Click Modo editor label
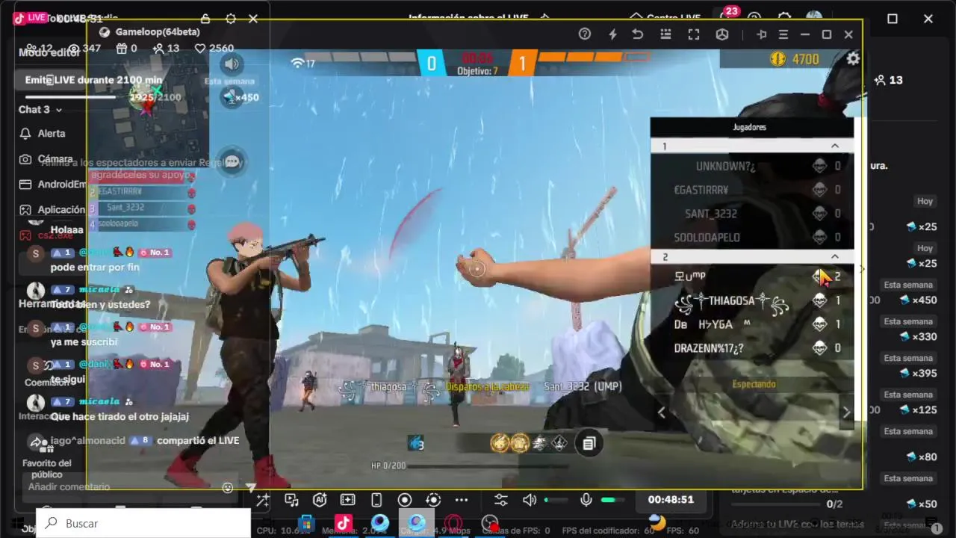Screen dimensions: 956x538 (x=49, y=52)
